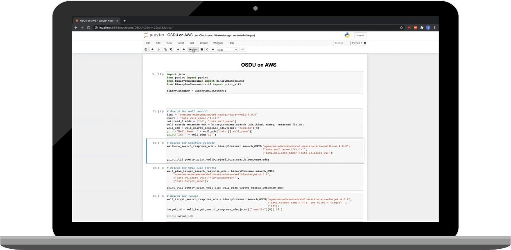Click the Jupyter logo
Viewport: 511px width, 250px height.
point(155,35)
